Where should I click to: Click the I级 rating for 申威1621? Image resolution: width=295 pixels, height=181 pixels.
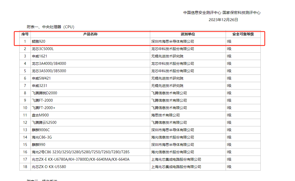coord(229,56)
